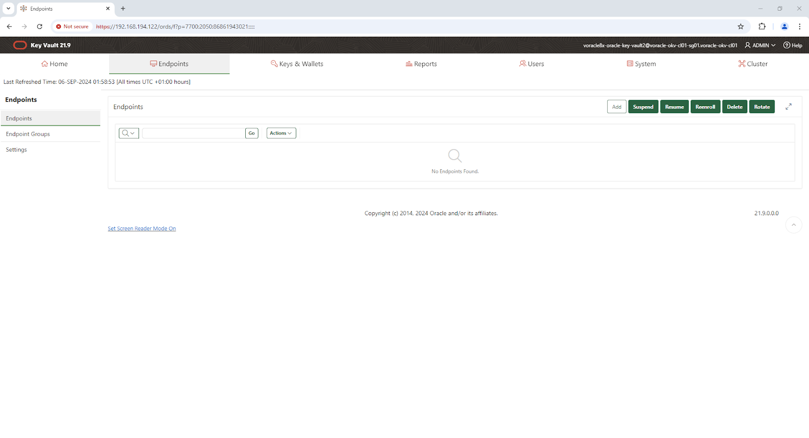Go to the Keys & Wallets tab
Image resolution: width=809 pixels, height=438 pixels.
coord(297,64)
